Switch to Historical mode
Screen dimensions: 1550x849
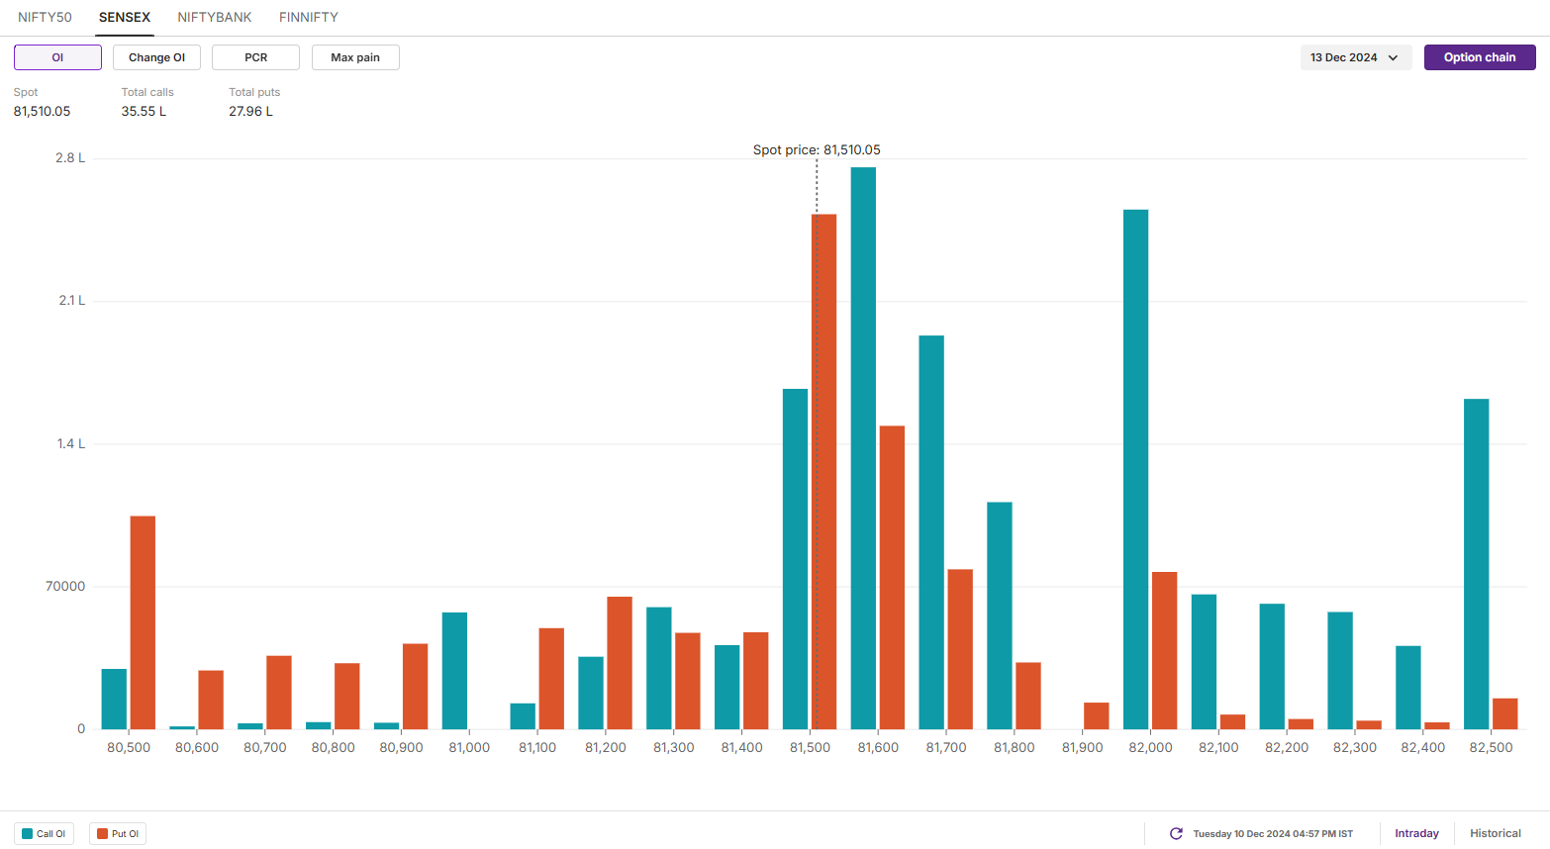[x=1495, y=833]
